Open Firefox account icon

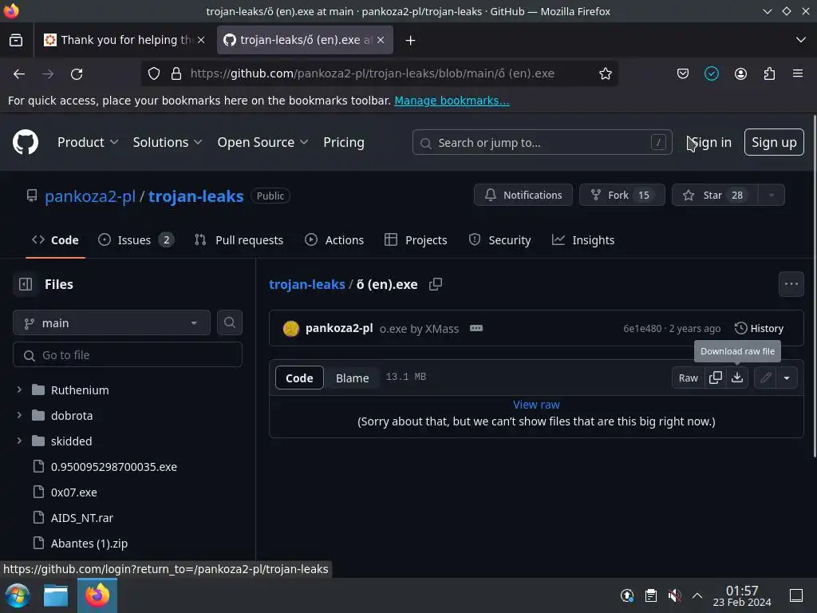(x=740, y=73)
